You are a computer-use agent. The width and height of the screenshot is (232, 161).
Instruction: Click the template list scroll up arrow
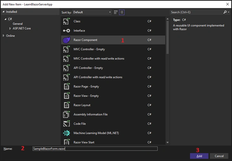[167, 19]
